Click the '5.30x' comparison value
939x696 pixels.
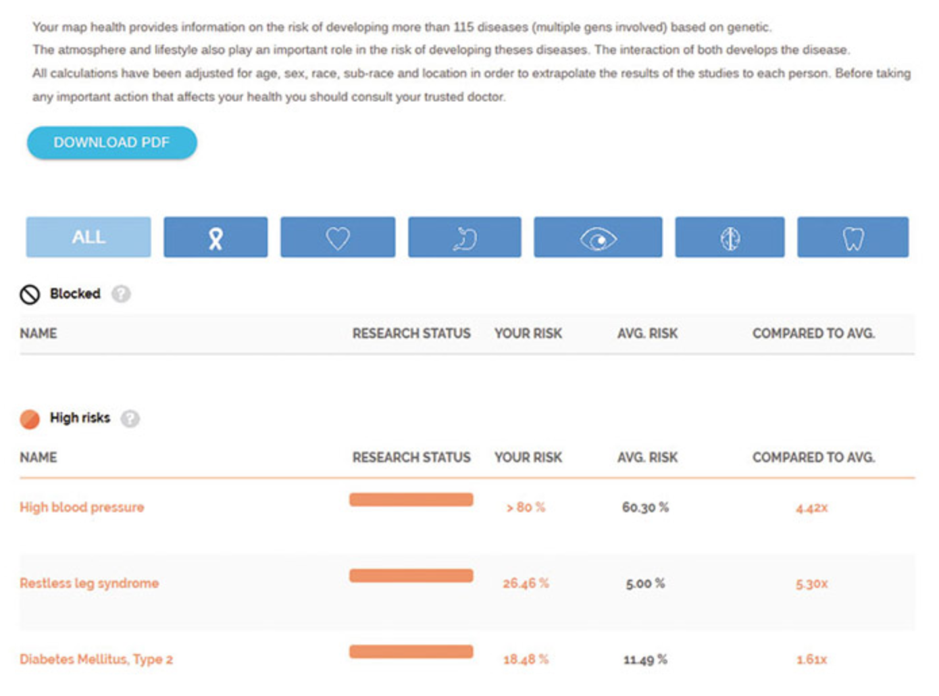pos(811,584)
